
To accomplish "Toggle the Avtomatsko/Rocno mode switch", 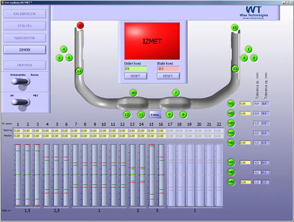I will (x=20, y=81).
